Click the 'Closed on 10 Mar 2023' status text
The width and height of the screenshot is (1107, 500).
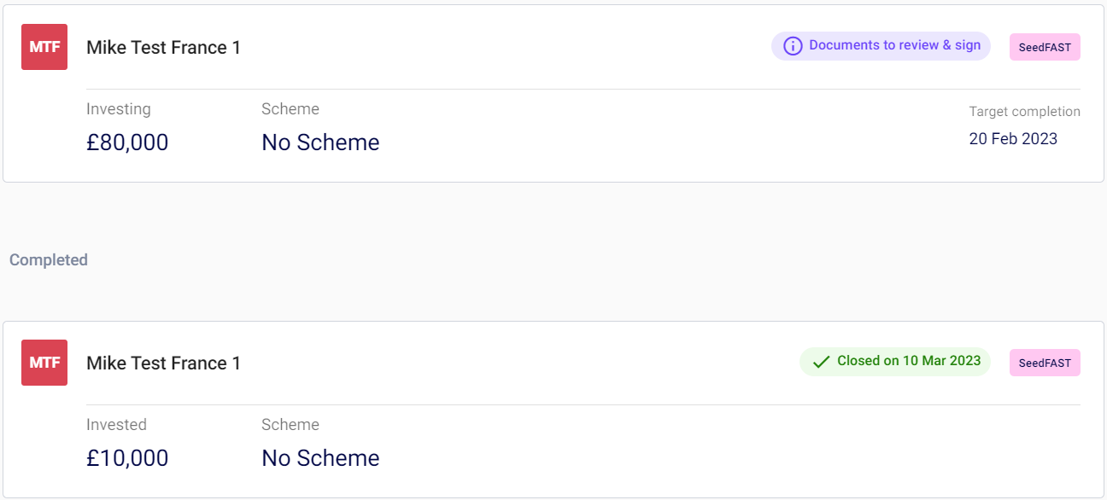pyautogui.click(x=909, y=361)
